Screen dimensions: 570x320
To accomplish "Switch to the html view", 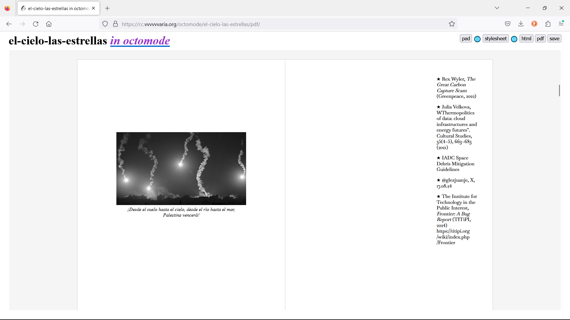I will (x=526, y=39).
